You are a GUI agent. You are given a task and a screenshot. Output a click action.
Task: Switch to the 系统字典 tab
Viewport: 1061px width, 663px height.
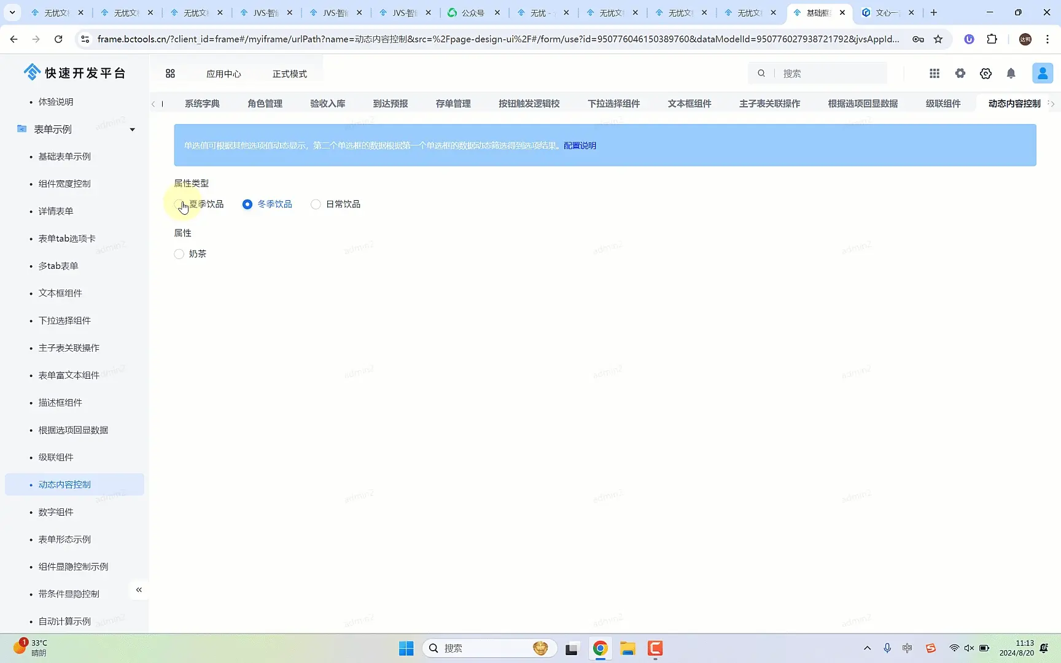tap(202, 104)
